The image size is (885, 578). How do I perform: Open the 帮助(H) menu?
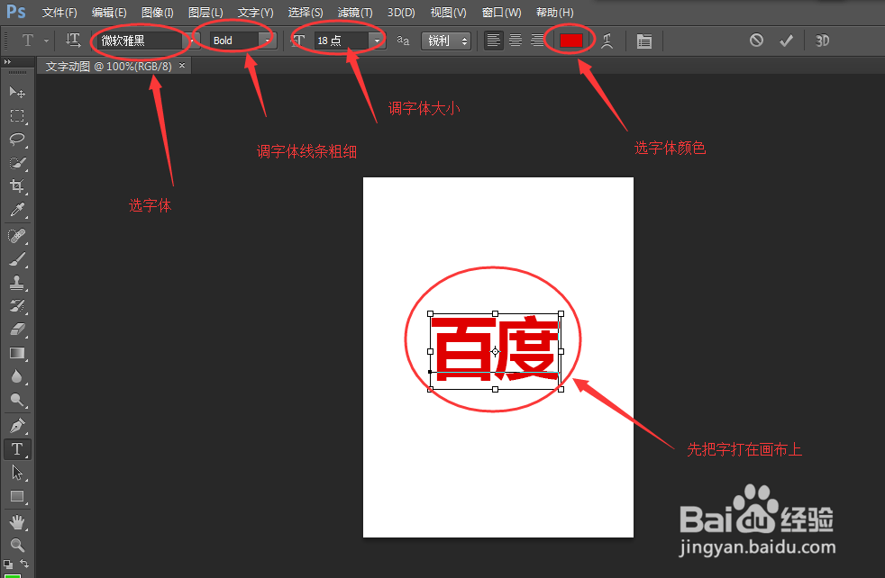click(x=555, y=13)
